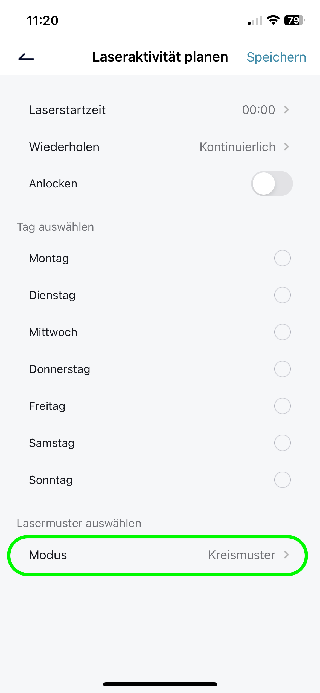Select the Freitag radio button
The width and height of the screenshot is (320, 693).
tap(282, 406)
